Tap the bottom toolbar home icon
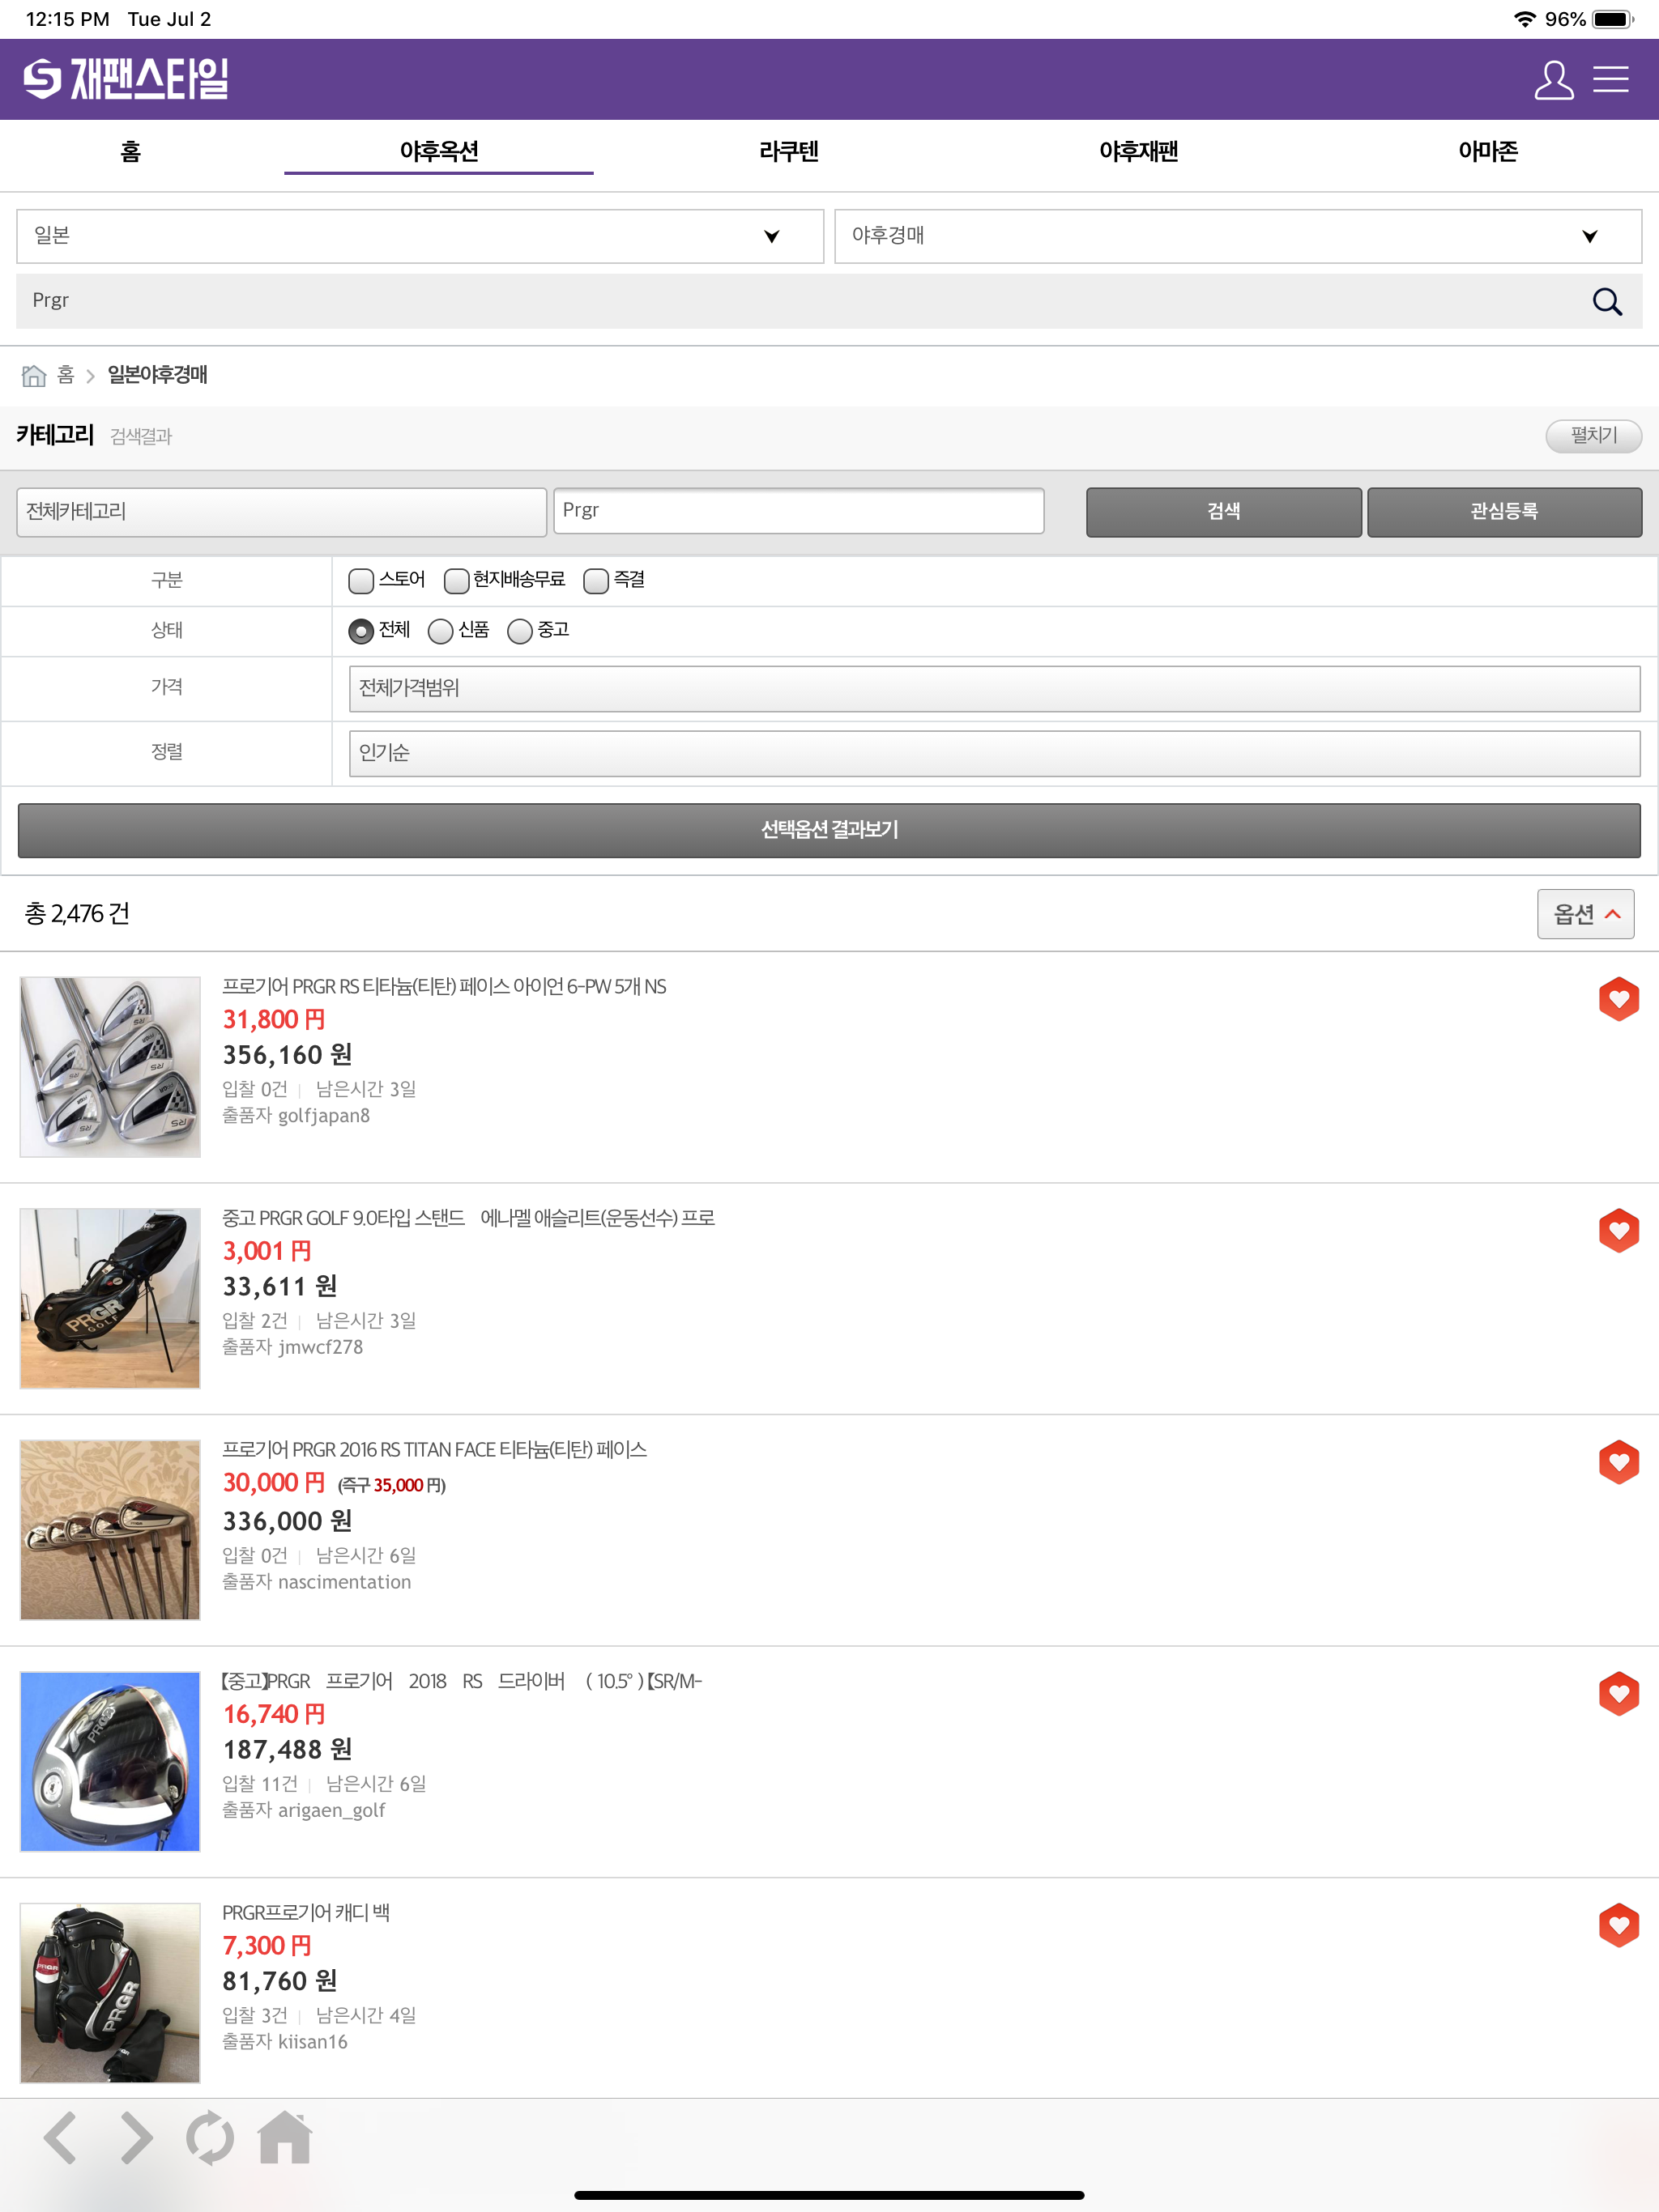This screenshot has width=1659, height=2212. click(285, 2137)
